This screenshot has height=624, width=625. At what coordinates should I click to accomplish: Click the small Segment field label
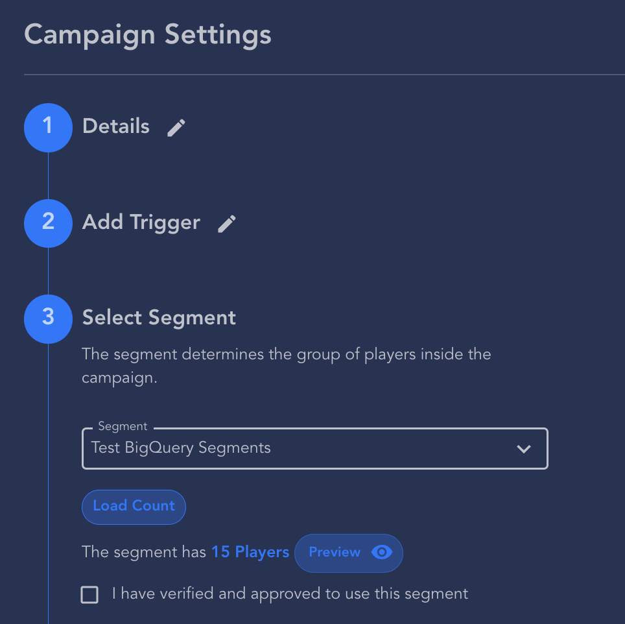(x=123, y=427)
